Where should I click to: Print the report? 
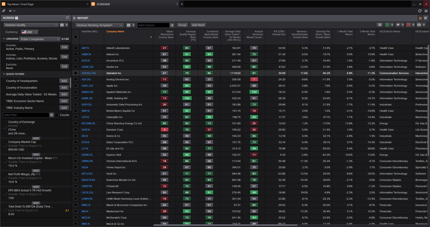[x=418, y=25]
